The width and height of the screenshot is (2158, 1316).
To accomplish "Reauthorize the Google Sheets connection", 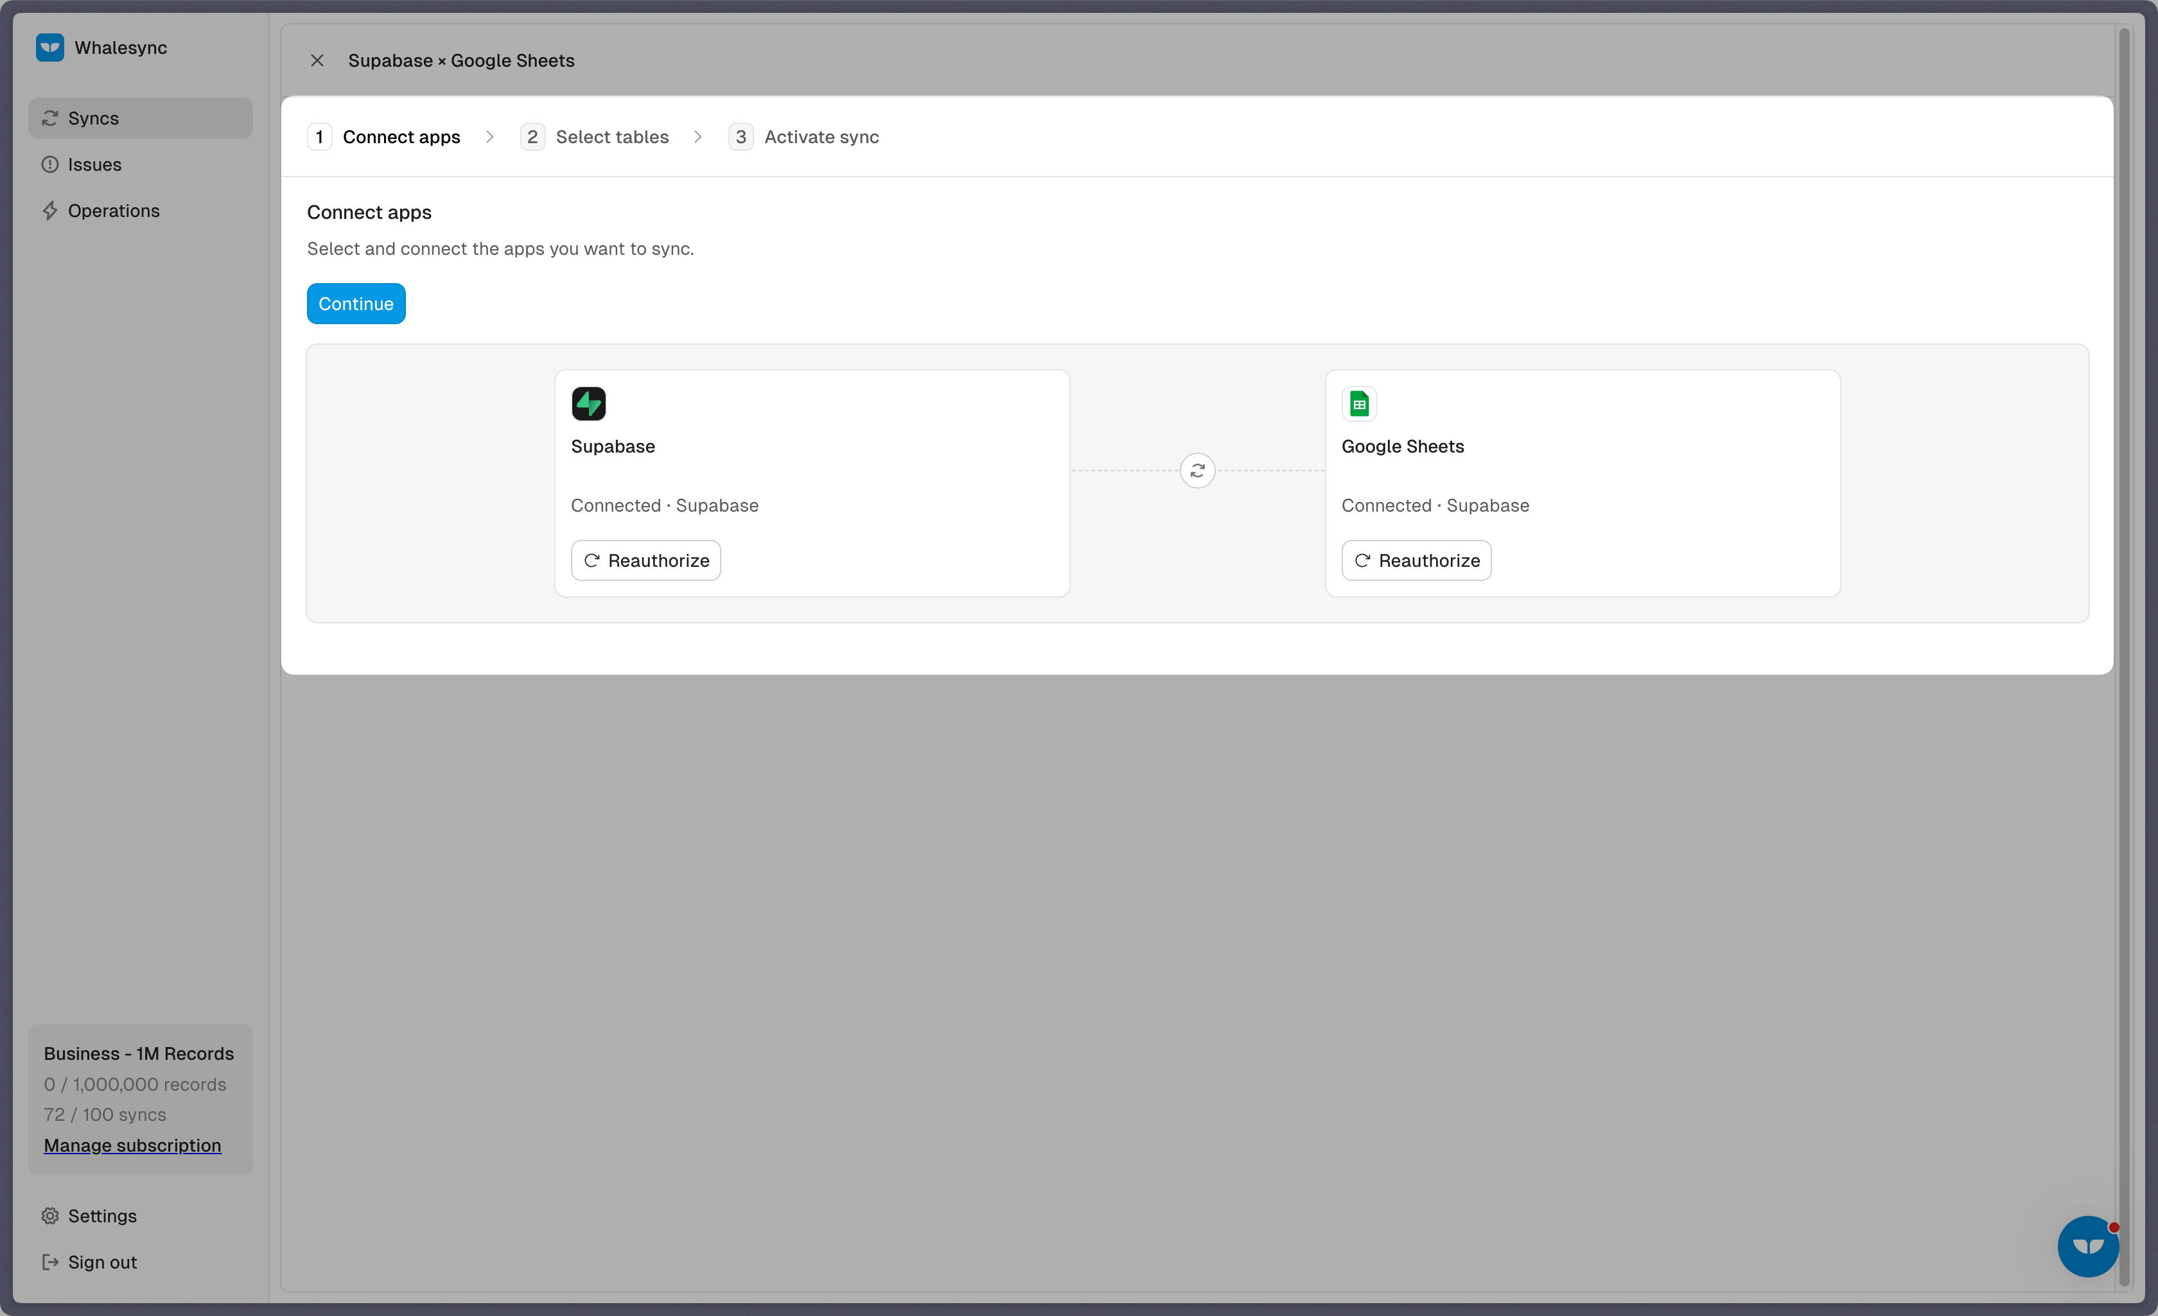I will (x=1417, y=560).
